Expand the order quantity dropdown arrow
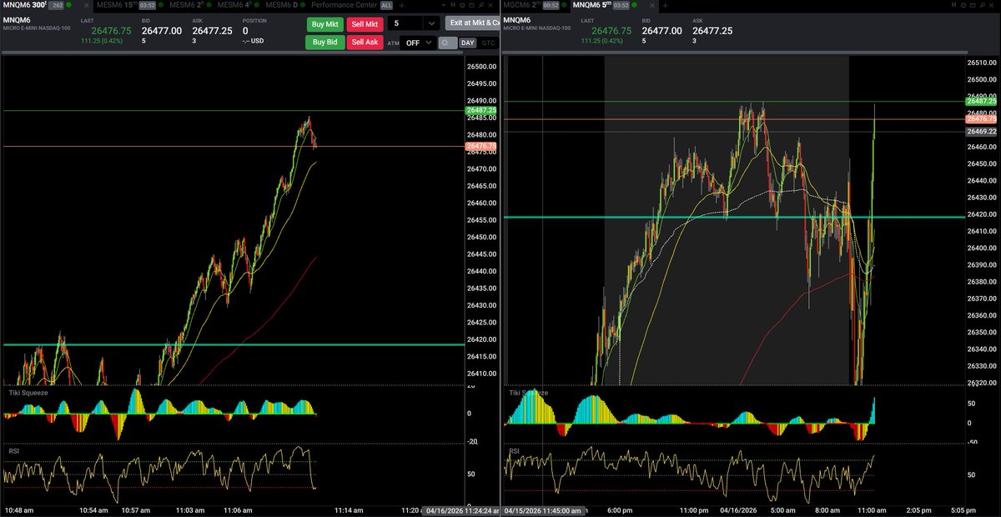This screenshot has height=517, width=1001. [430, 24]
